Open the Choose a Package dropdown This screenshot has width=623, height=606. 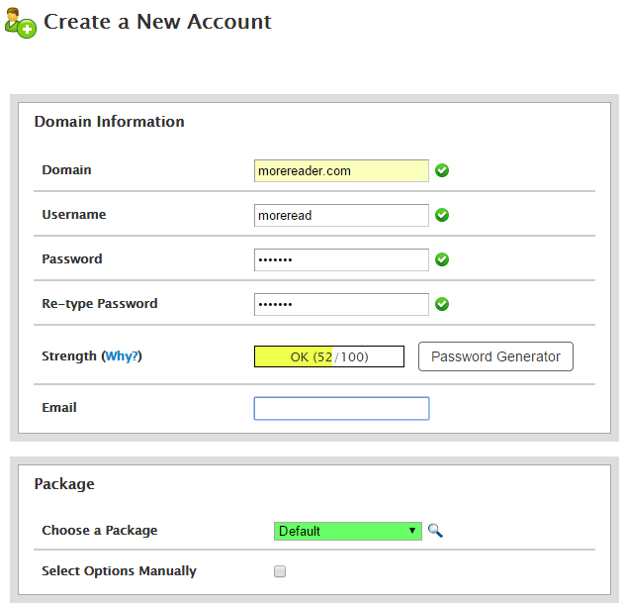tap(348, 531)
